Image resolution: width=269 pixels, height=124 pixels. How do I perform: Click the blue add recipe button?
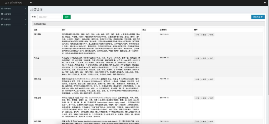pyautogui.click(x=258, y=17)
